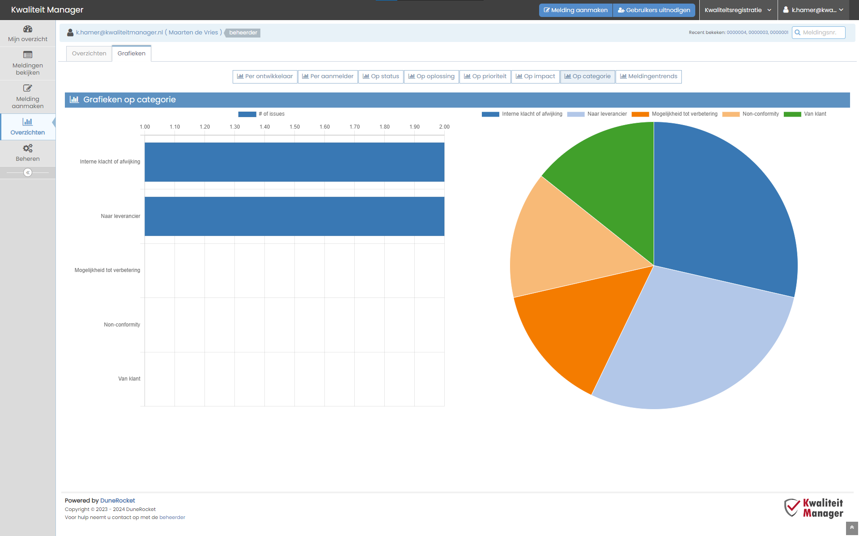The width and height of the screenshot is (859, 536).
Task: Select Overzichten chart icon in sidebar
Action: pyautogui.click(x=28, y=121)
